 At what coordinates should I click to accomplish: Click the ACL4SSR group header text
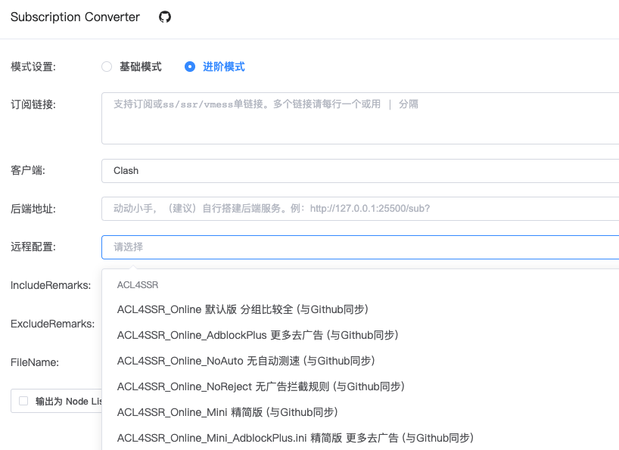138,285
